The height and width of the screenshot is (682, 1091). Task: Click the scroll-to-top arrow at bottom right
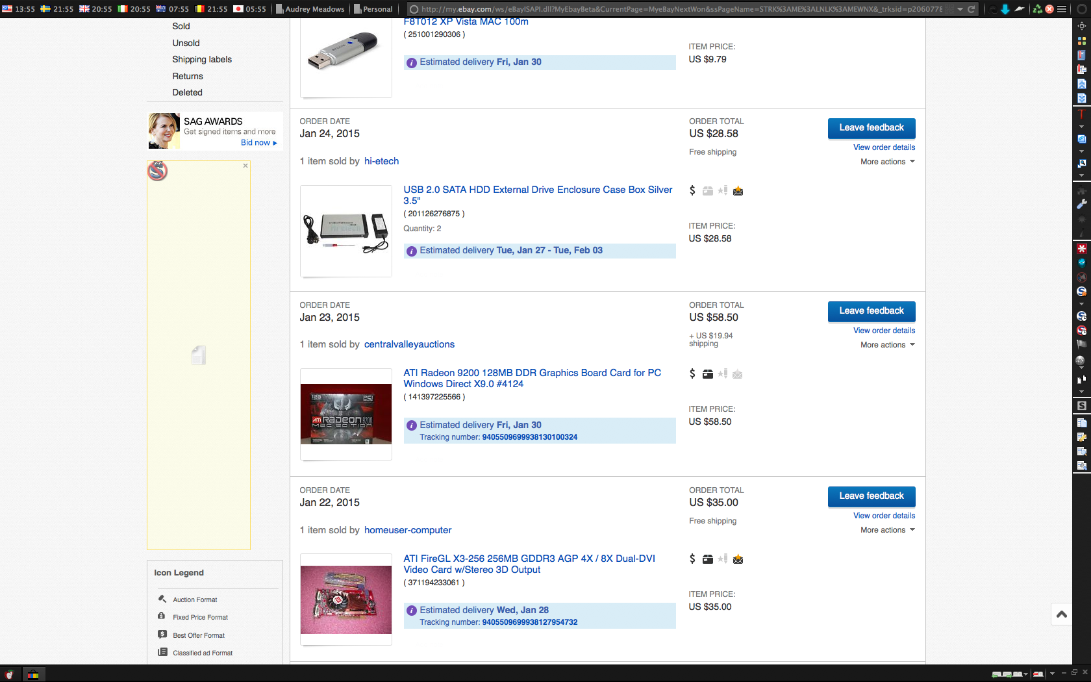[1061, 613]
